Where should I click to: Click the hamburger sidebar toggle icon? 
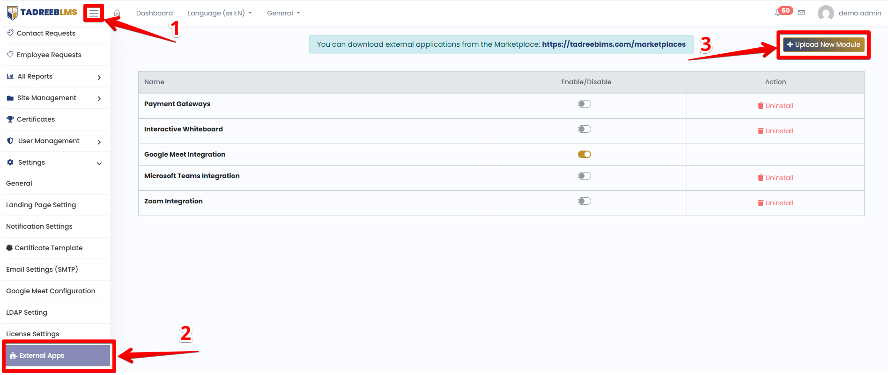tap(94, 13)
